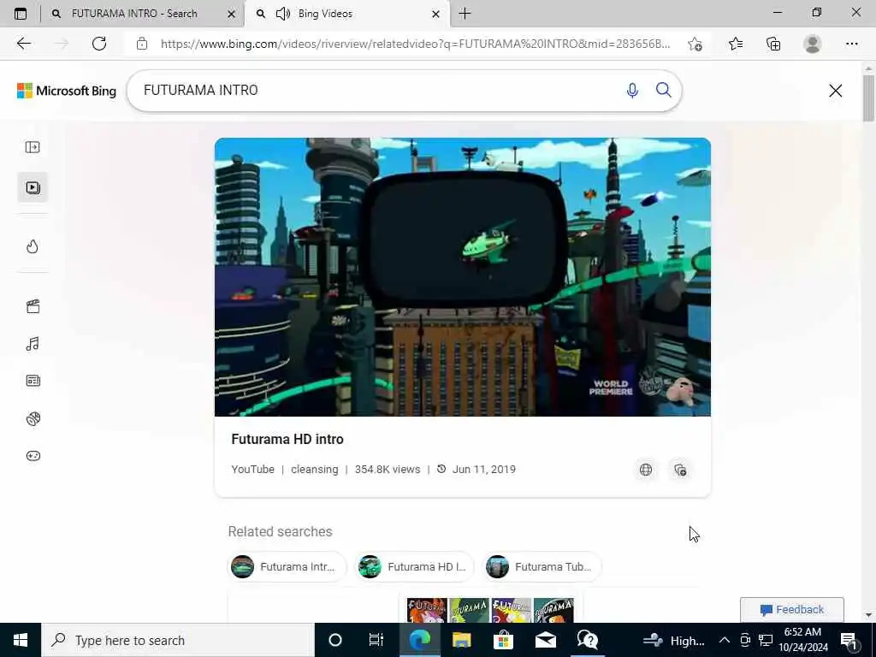Open the weather widget on taskbar
This screenshot has width=876, height=657.
pos(674,640)
